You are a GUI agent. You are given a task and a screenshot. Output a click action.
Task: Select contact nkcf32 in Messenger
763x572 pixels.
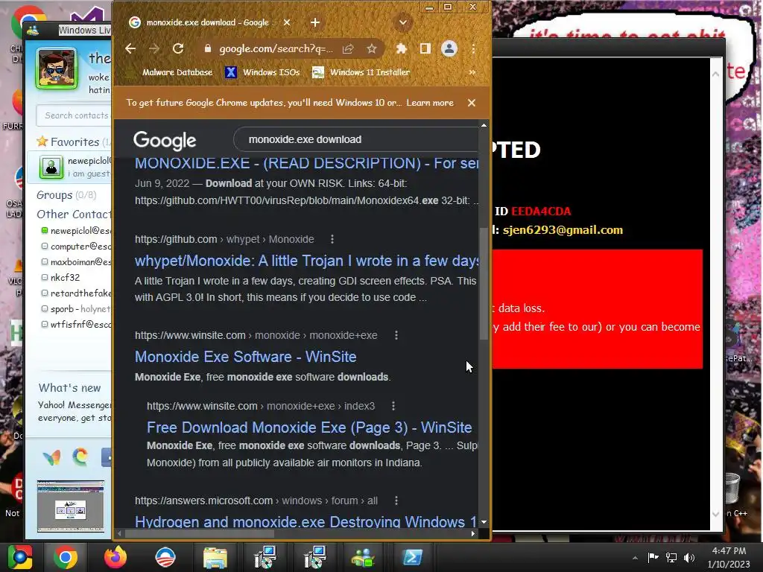[66, 278]
